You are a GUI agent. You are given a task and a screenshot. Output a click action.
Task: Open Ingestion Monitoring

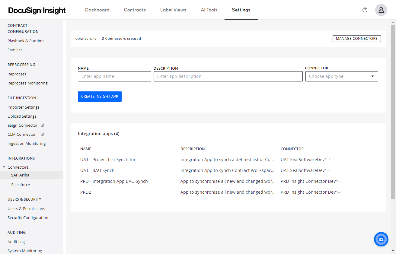[x=27, y=143]
